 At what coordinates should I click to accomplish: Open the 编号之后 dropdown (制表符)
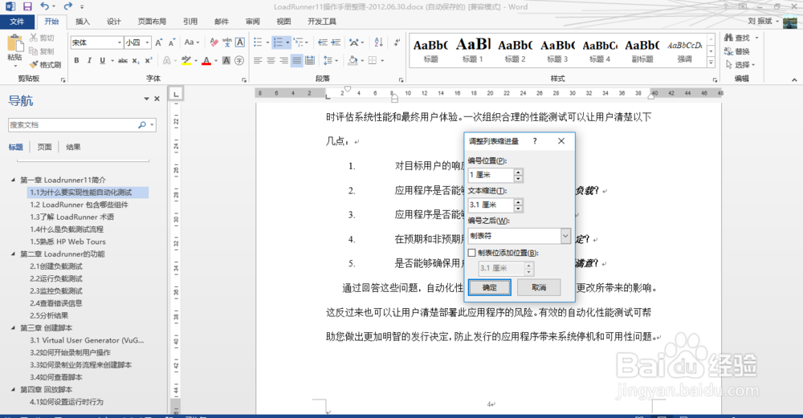tap(565, 236)
